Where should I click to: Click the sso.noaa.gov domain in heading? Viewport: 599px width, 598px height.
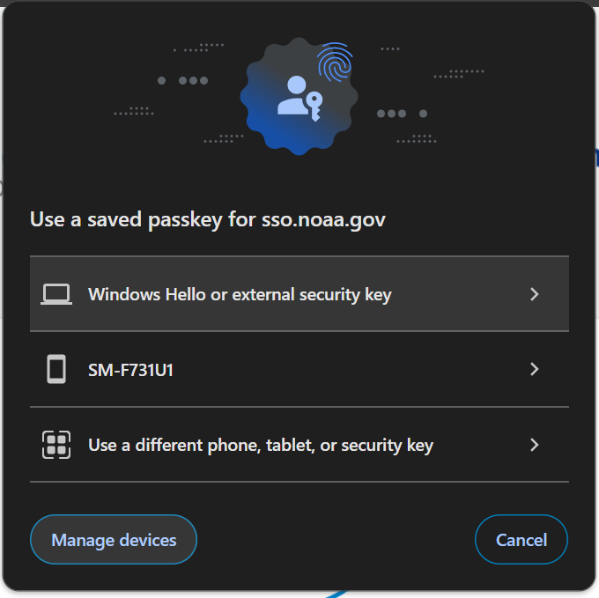click(x=323, y=220)
